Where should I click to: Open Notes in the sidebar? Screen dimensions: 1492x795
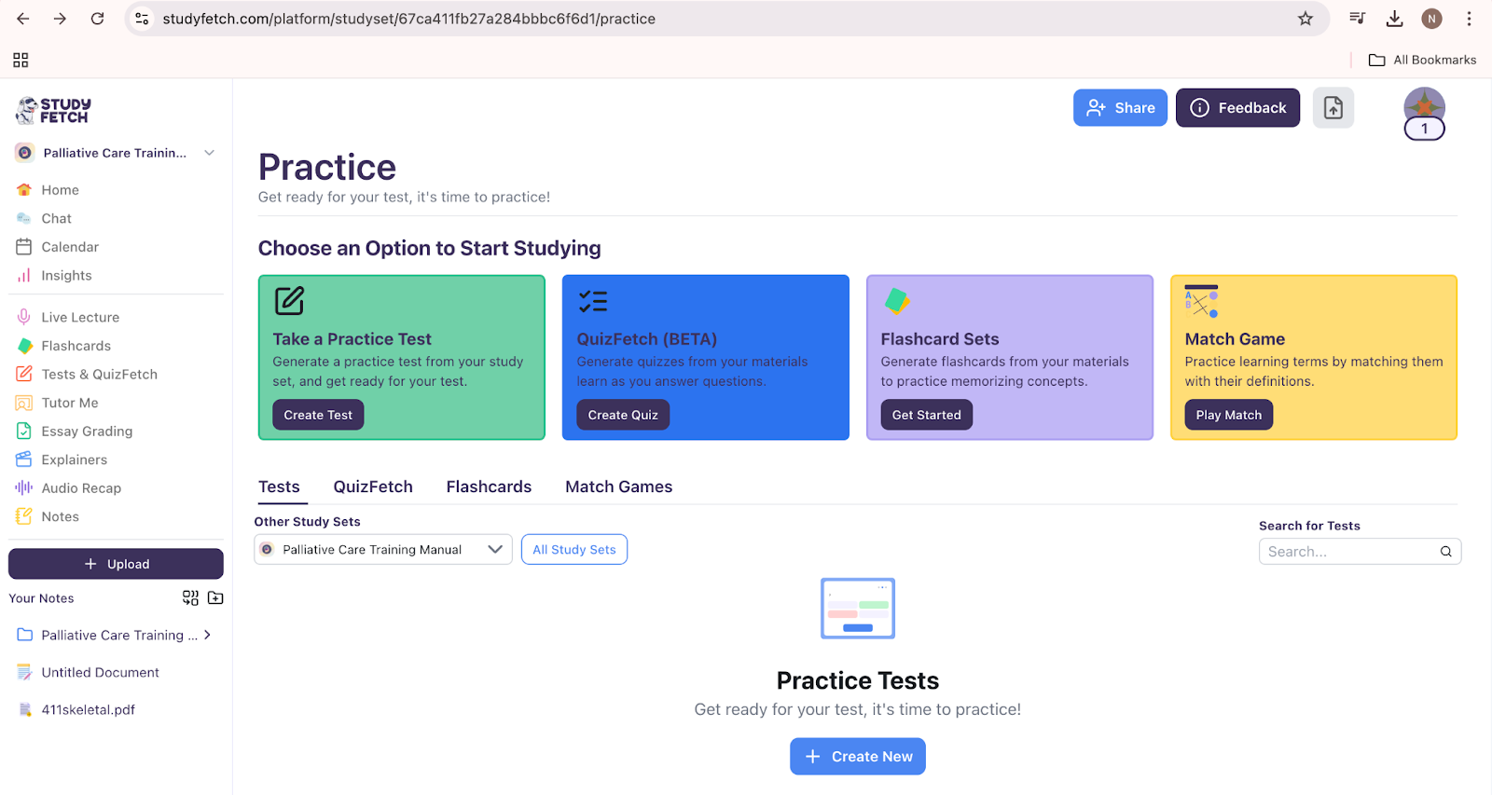coord(60,516)
